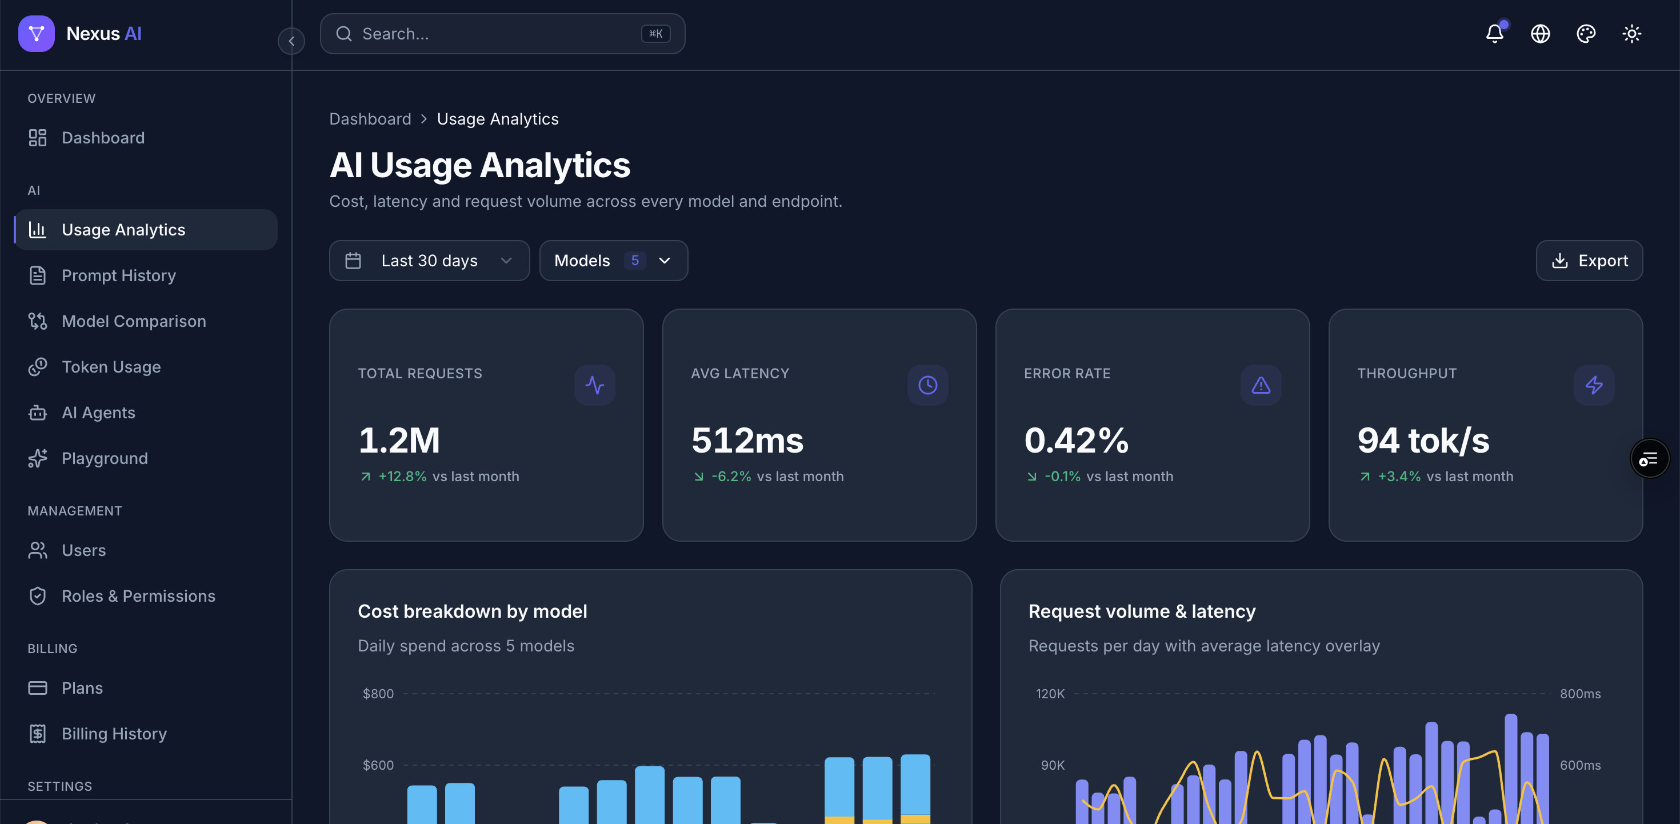The width and height of the screenshot is (1680, 824).
Task: Click the Cost breakdown by model title
Action: [472, 611]
